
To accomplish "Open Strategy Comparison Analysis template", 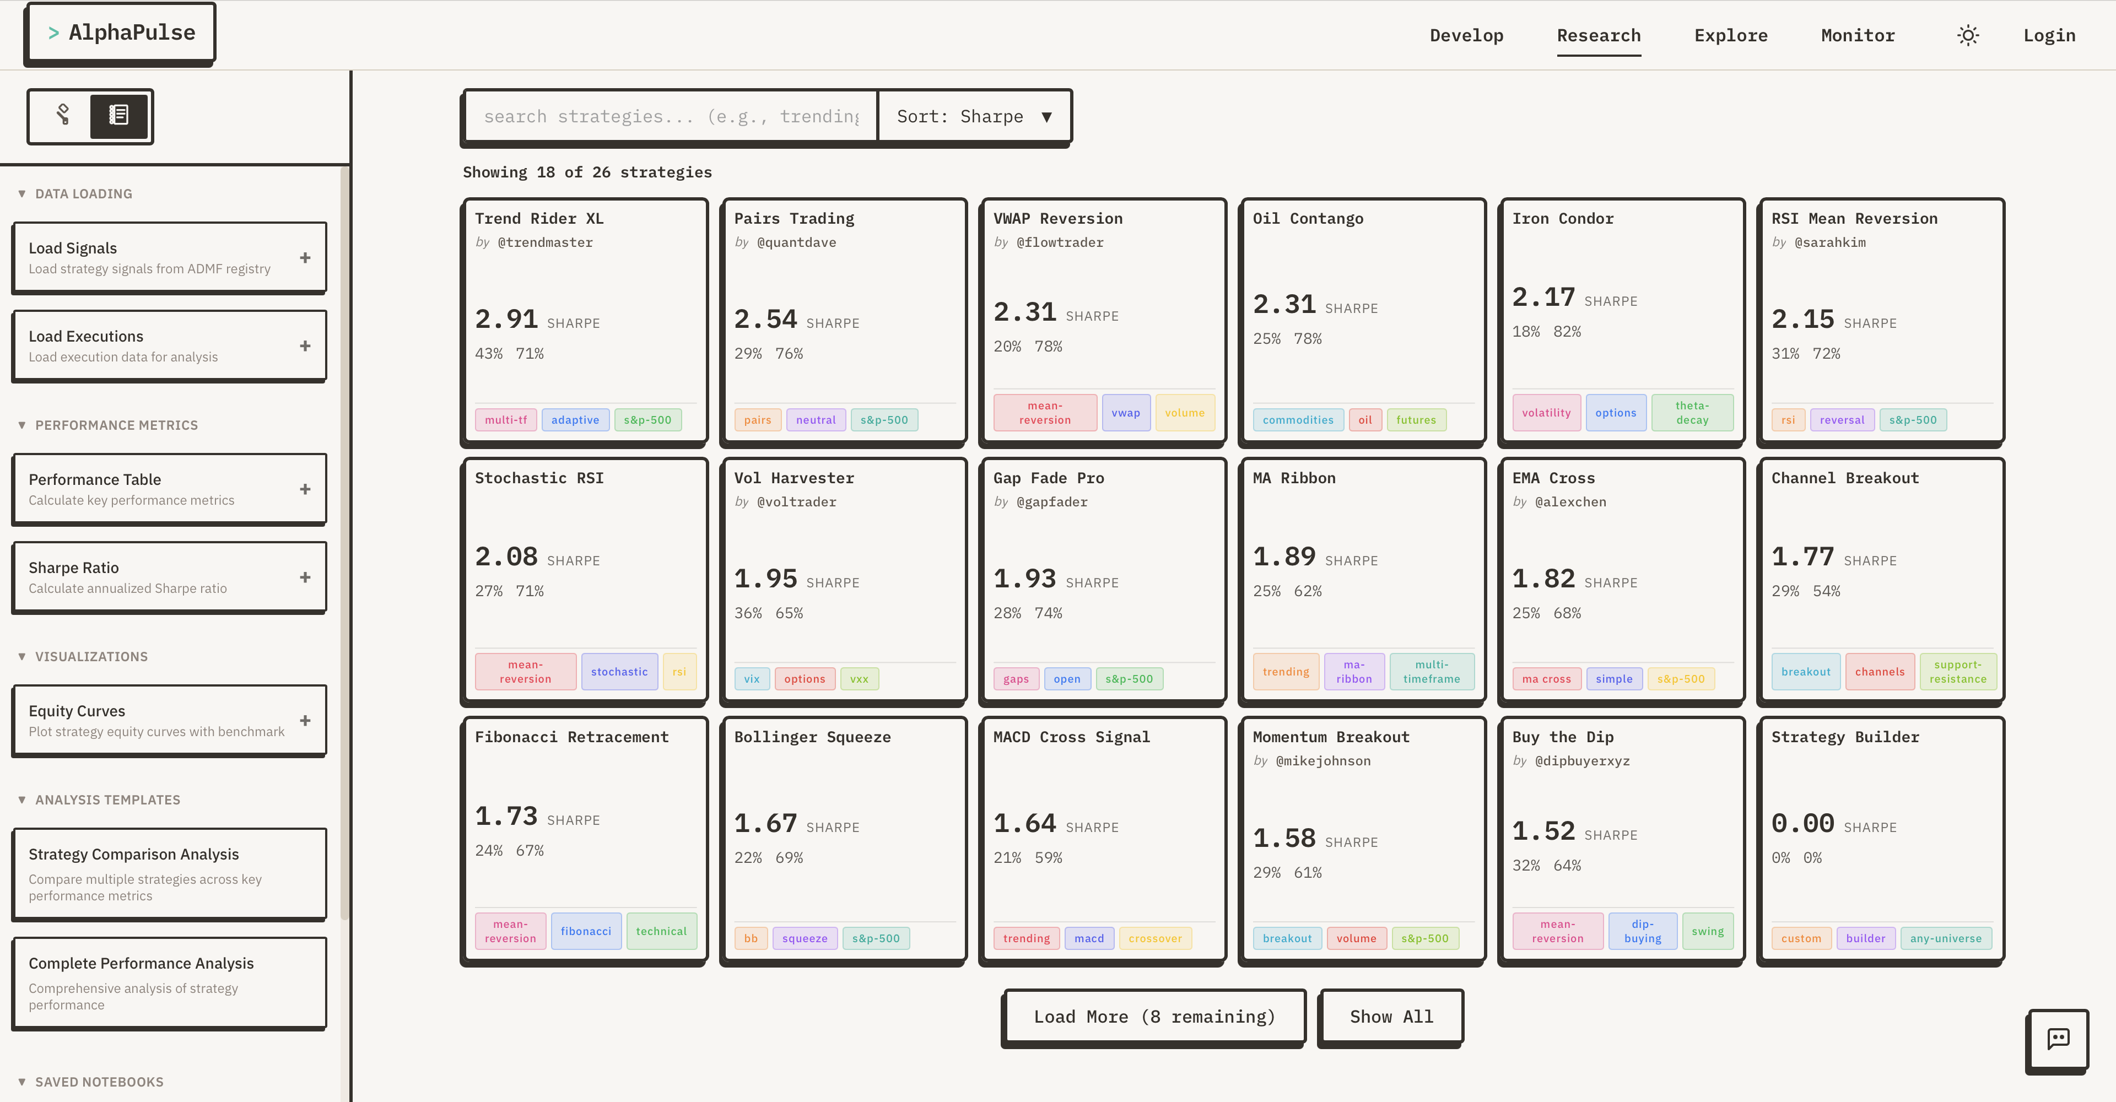I will point(169,874).
